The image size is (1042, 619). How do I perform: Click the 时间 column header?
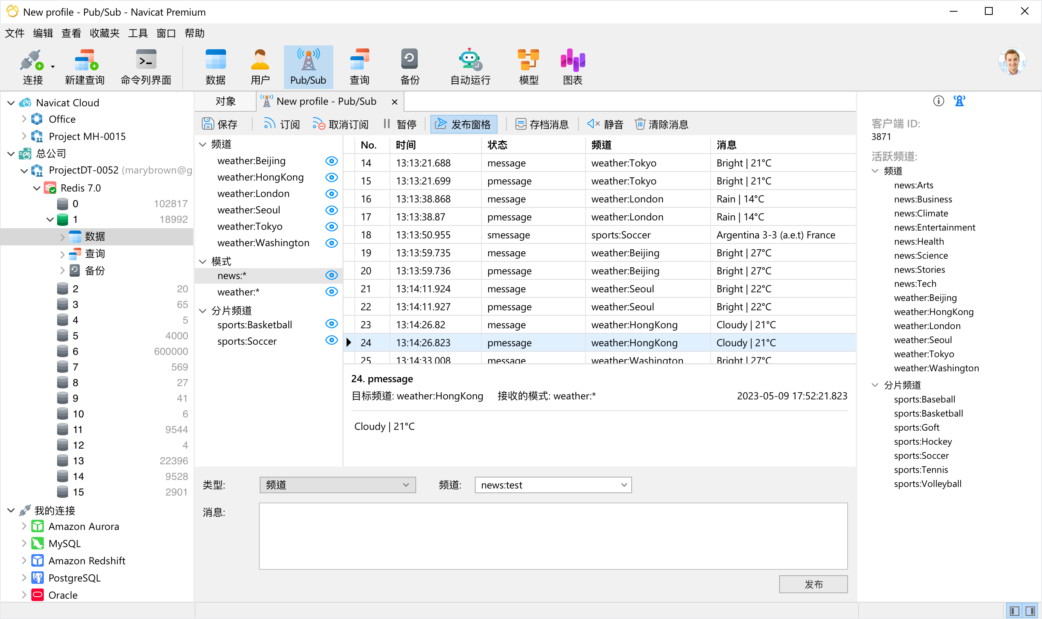(x=435, y=145)
